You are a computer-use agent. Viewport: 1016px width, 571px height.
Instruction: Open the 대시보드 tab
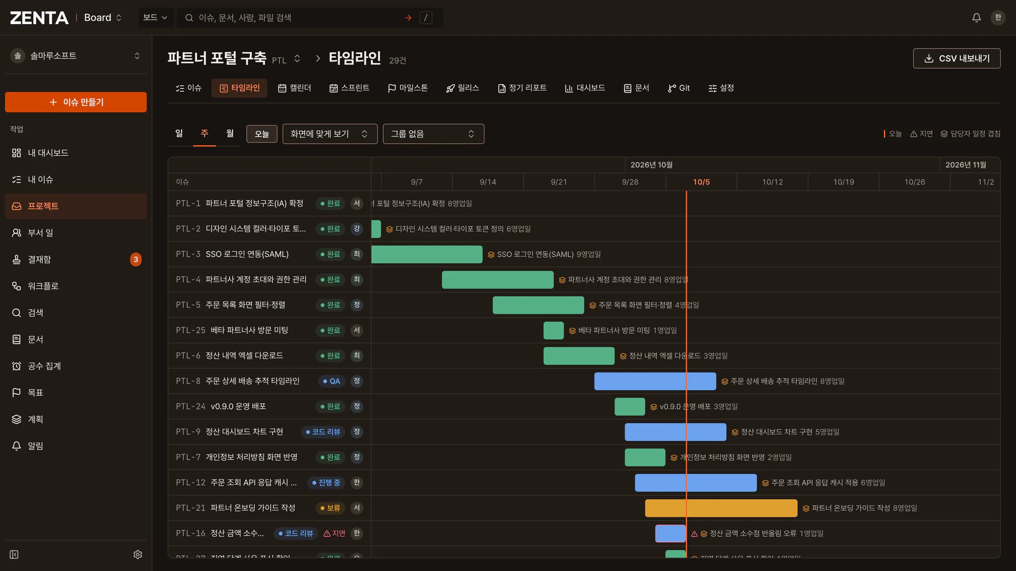585,88
